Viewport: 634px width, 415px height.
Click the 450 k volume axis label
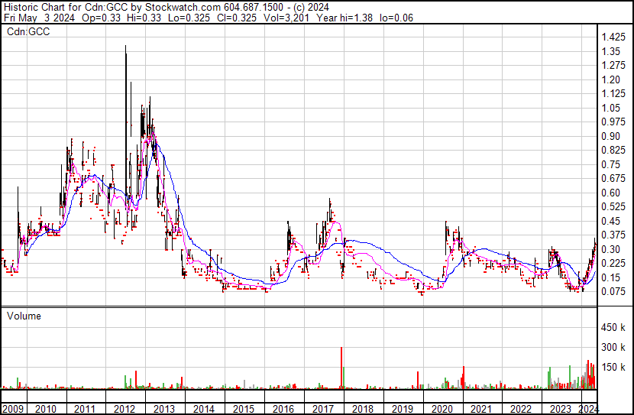(613, 327)
